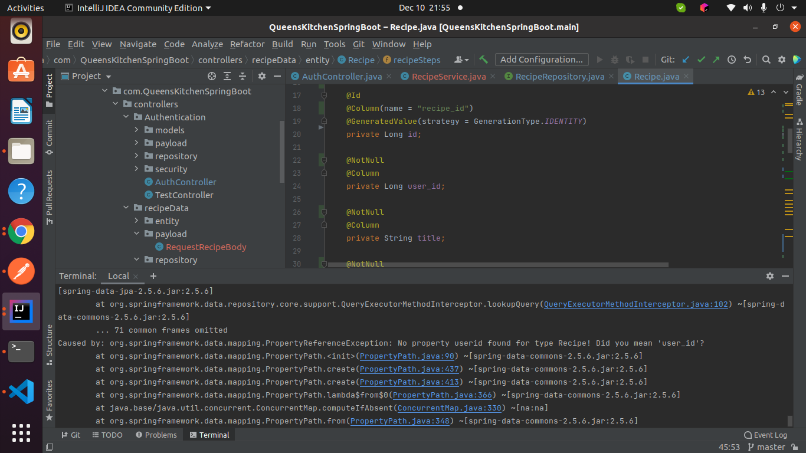Hide the Terminal panel with minus icon
Screen dimensions: 806x453
pos(785,276)
